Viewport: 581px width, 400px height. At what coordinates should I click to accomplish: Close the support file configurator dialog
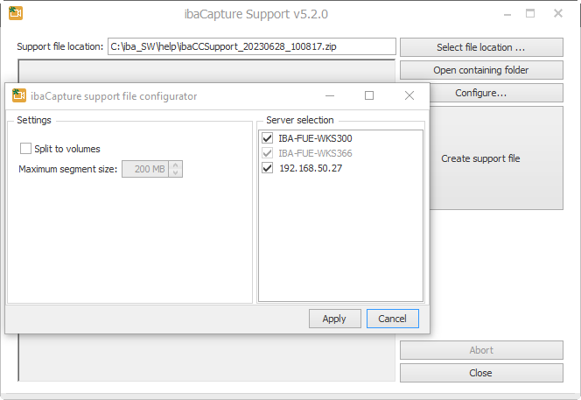click(x=409, y=95)
